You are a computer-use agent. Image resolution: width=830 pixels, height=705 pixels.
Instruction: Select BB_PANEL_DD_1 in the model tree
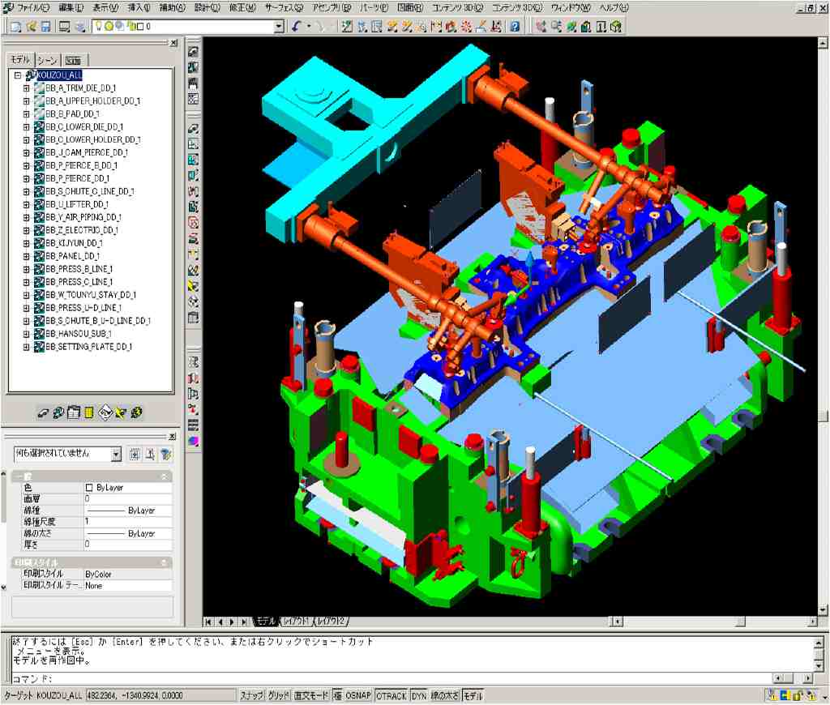coord(72,256)
